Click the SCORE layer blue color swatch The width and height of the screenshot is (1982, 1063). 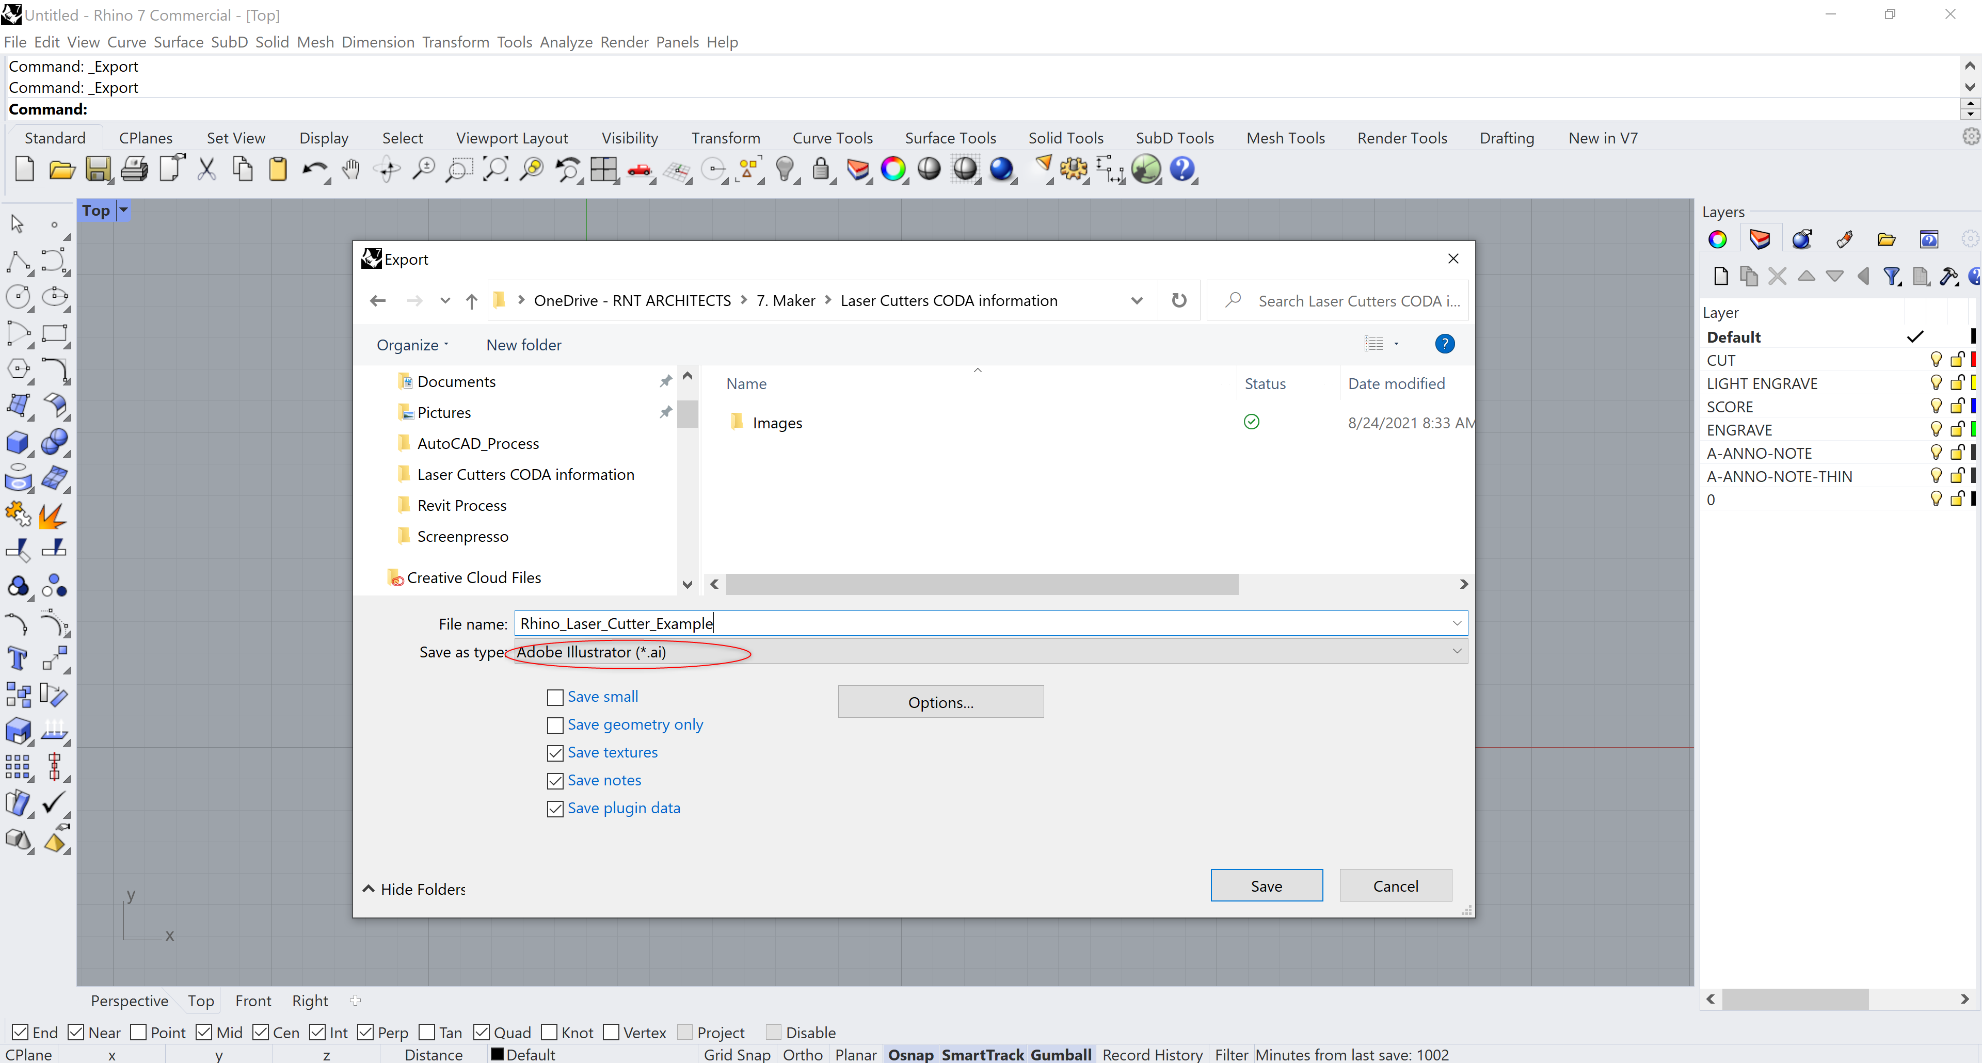tap(1974, 406)
